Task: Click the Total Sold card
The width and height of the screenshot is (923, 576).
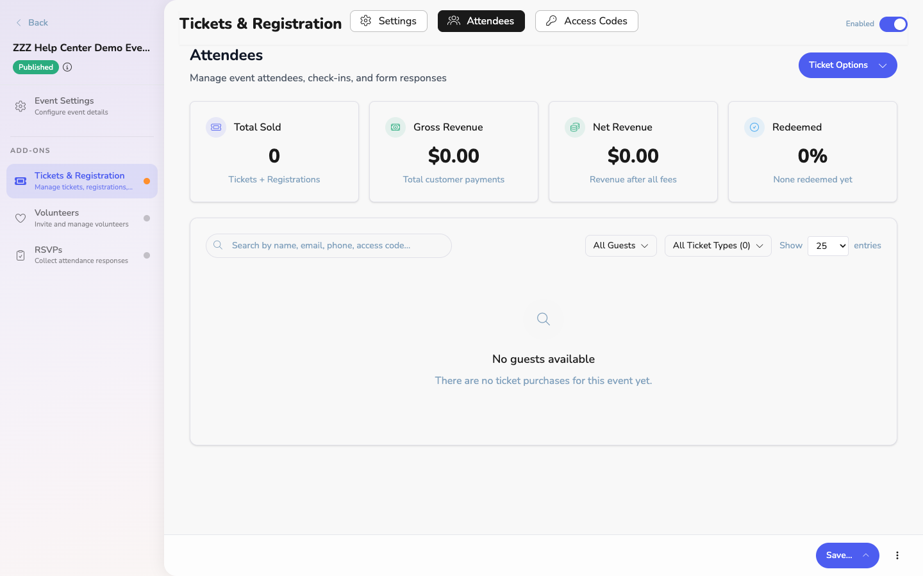Action: coord(274,152)
